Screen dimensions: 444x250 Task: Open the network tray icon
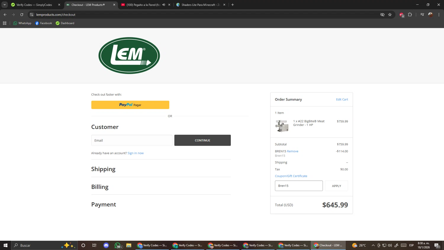pyautogui.click(x=384, y=245)
